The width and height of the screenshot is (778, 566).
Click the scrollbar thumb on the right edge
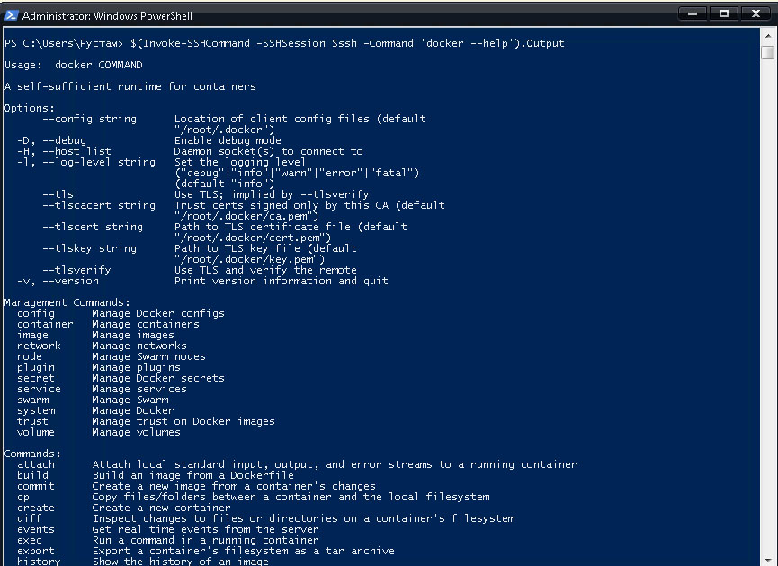click(x=769, y=54)
